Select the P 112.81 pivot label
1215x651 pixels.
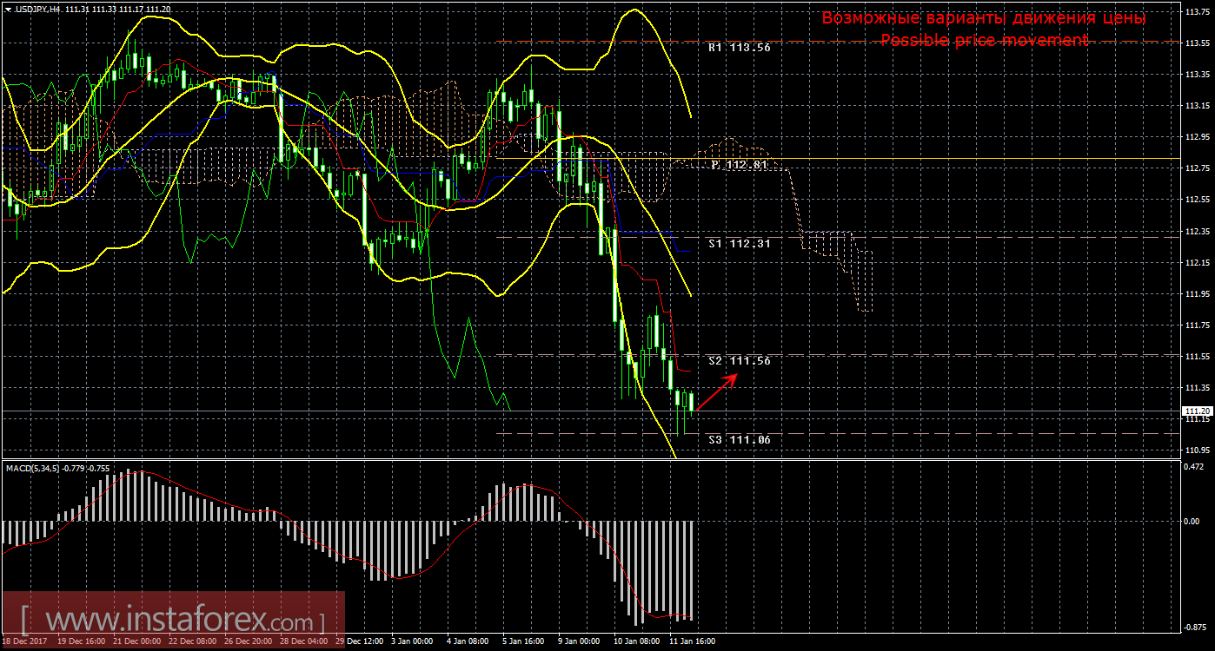739,164
